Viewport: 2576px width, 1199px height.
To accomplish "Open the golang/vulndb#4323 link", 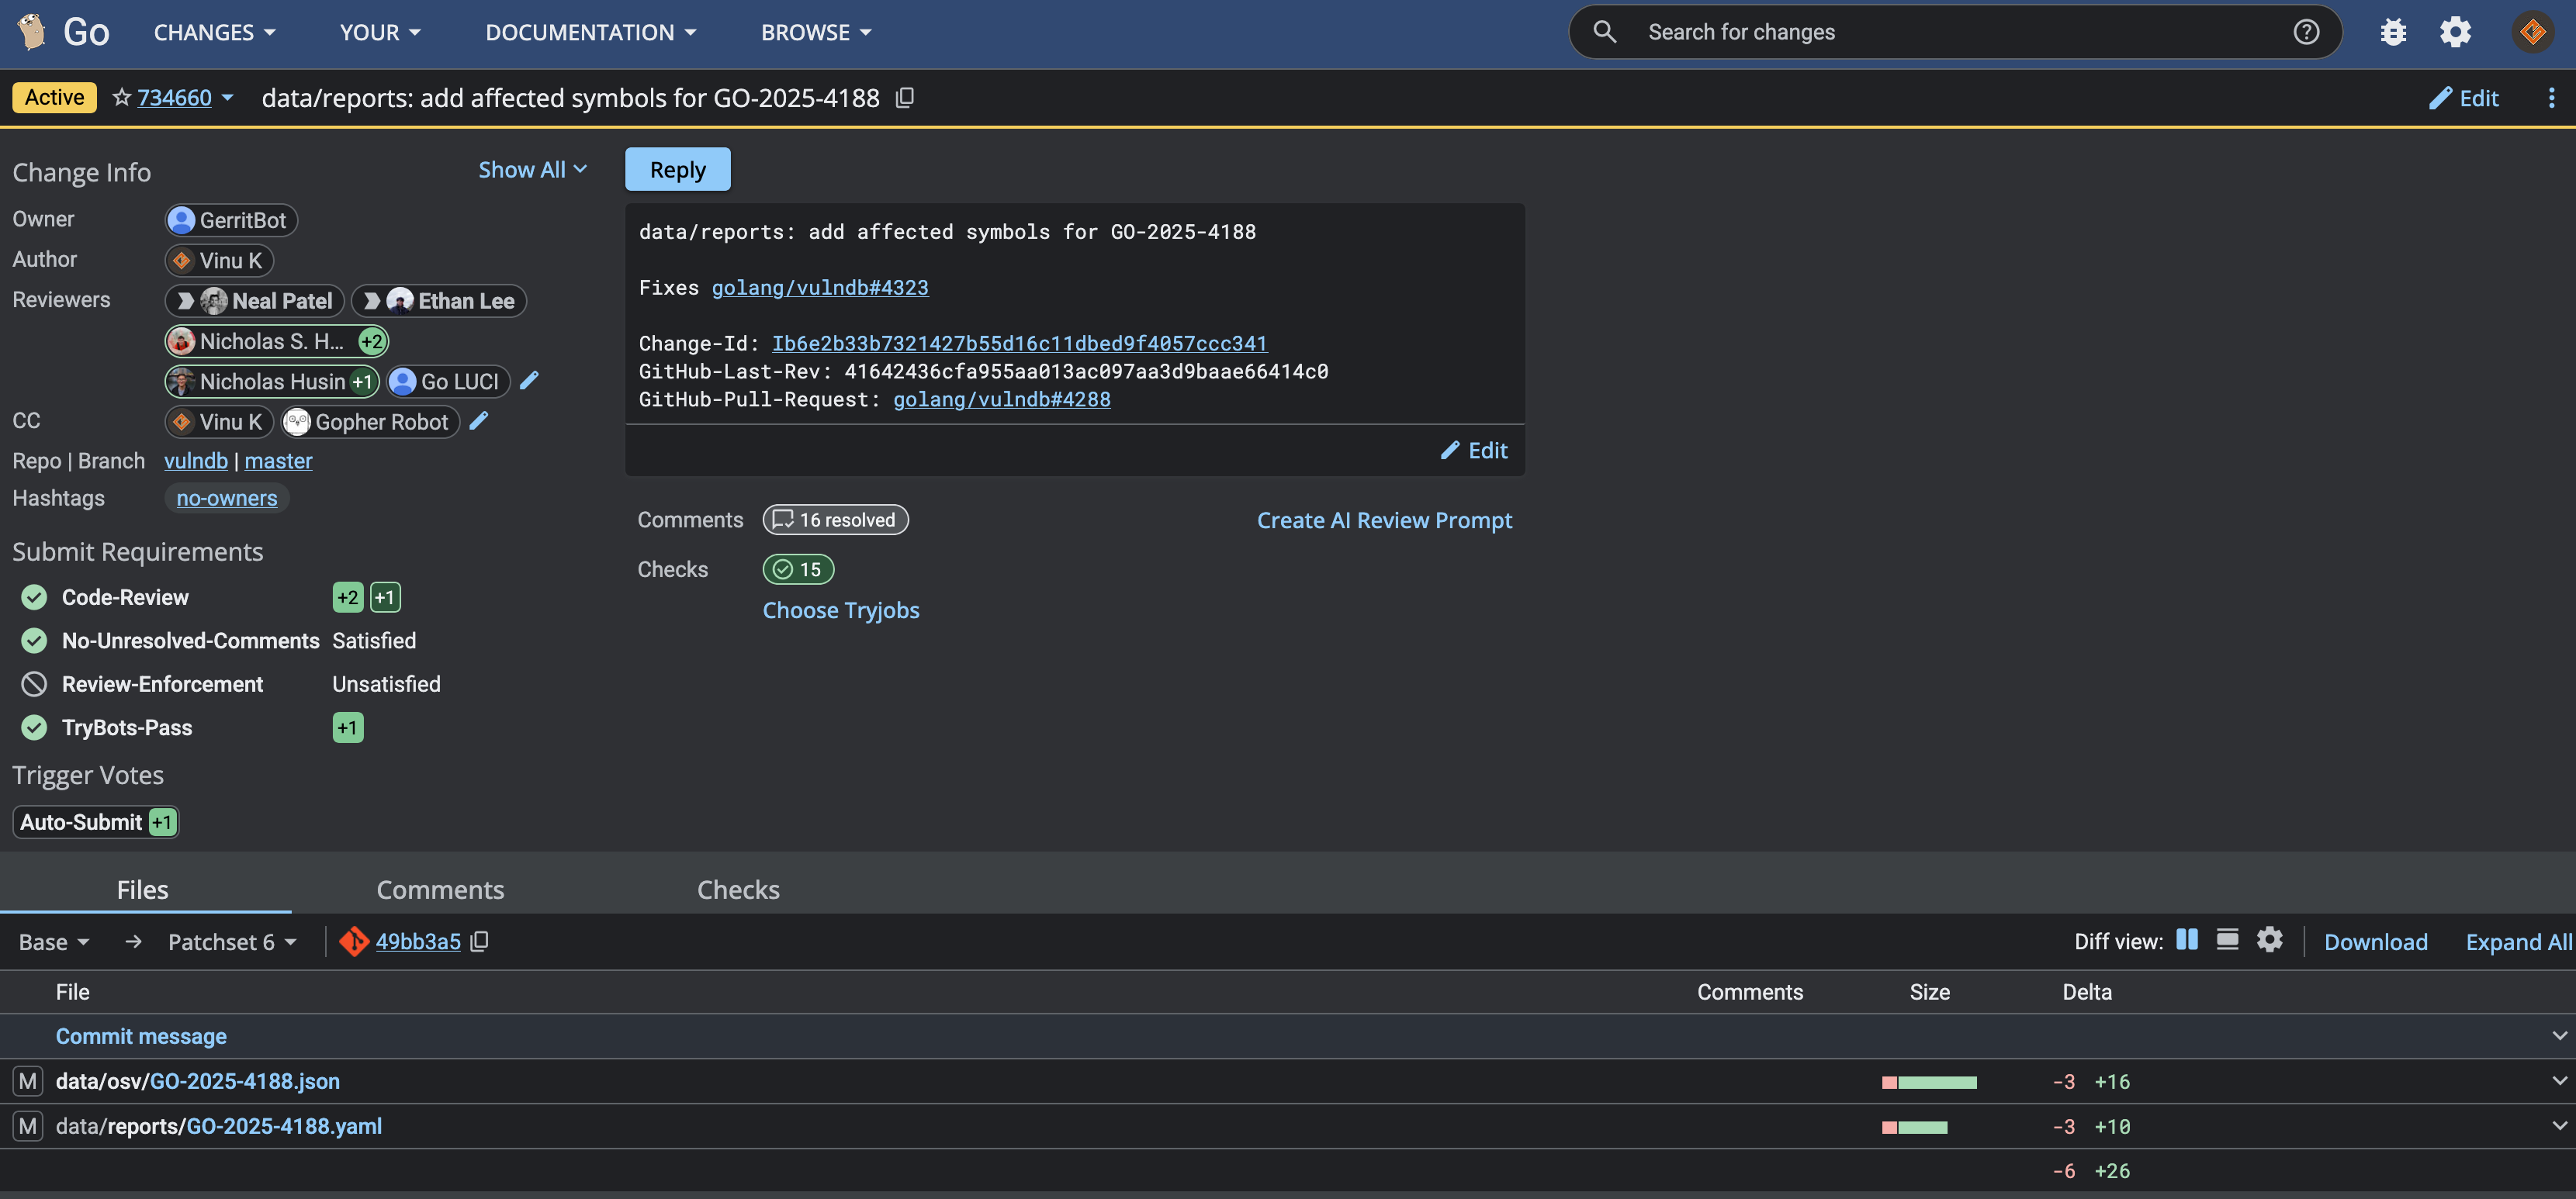I will pos(820,288).
